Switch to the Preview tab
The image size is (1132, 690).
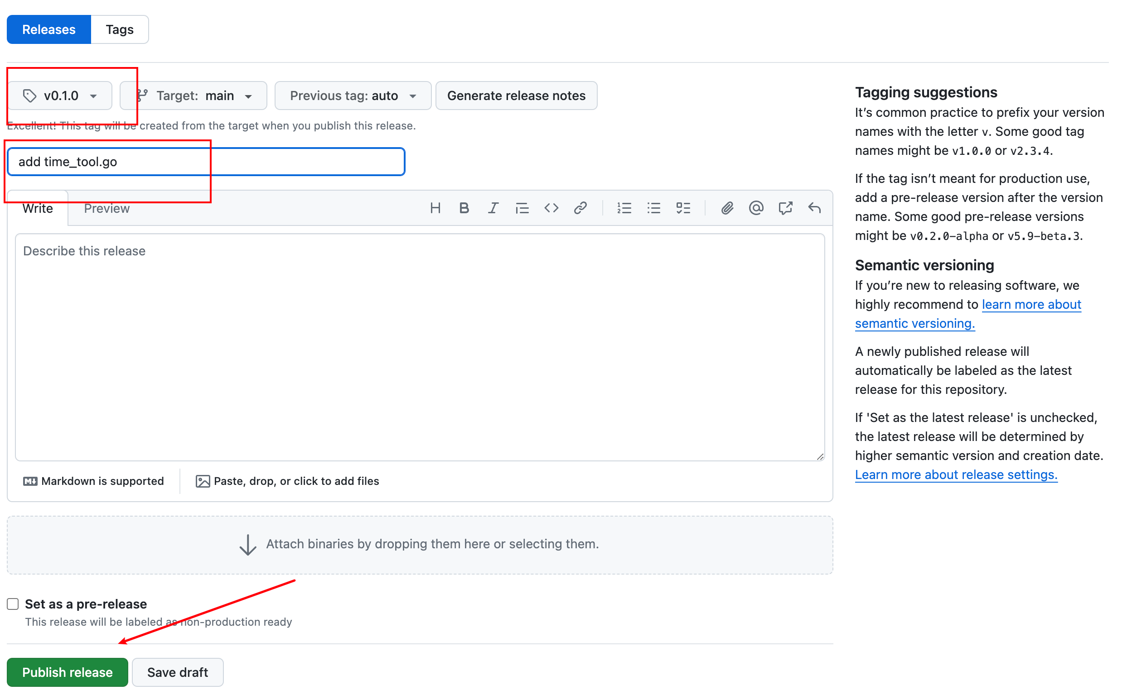coord(106,208)
